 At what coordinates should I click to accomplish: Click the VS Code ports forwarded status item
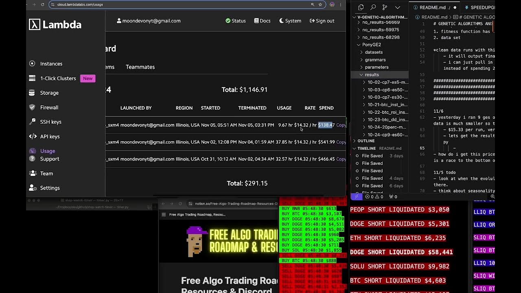coord(393,197)
